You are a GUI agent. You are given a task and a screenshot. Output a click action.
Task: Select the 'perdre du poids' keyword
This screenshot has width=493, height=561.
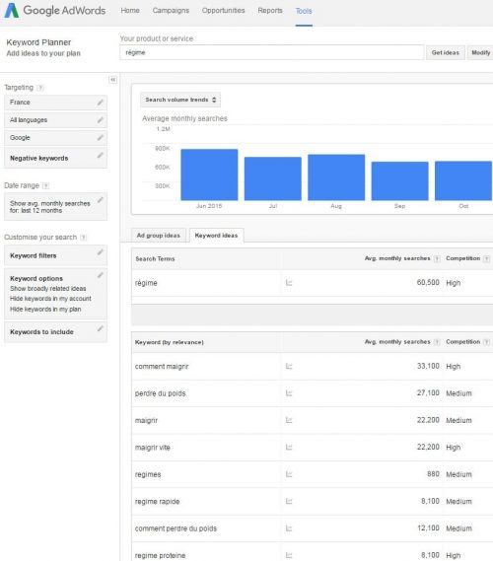161,393
